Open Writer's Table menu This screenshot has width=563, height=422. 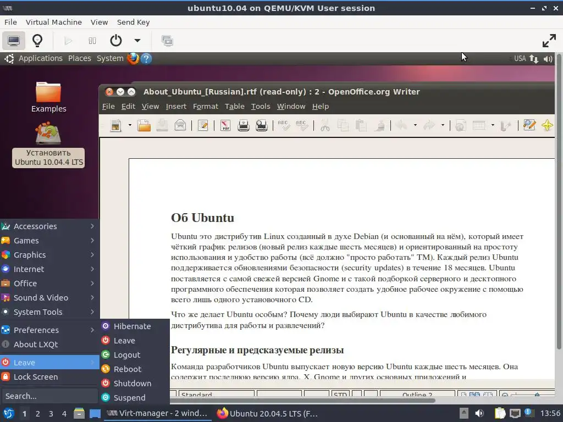[234, 106]
